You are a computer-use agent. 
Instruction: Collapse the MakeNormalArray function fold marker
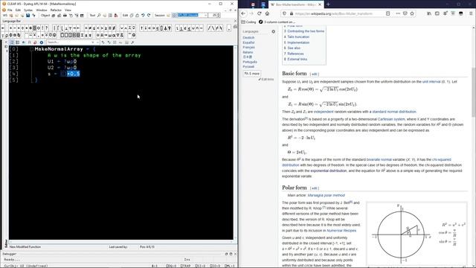tap(31, 49)
